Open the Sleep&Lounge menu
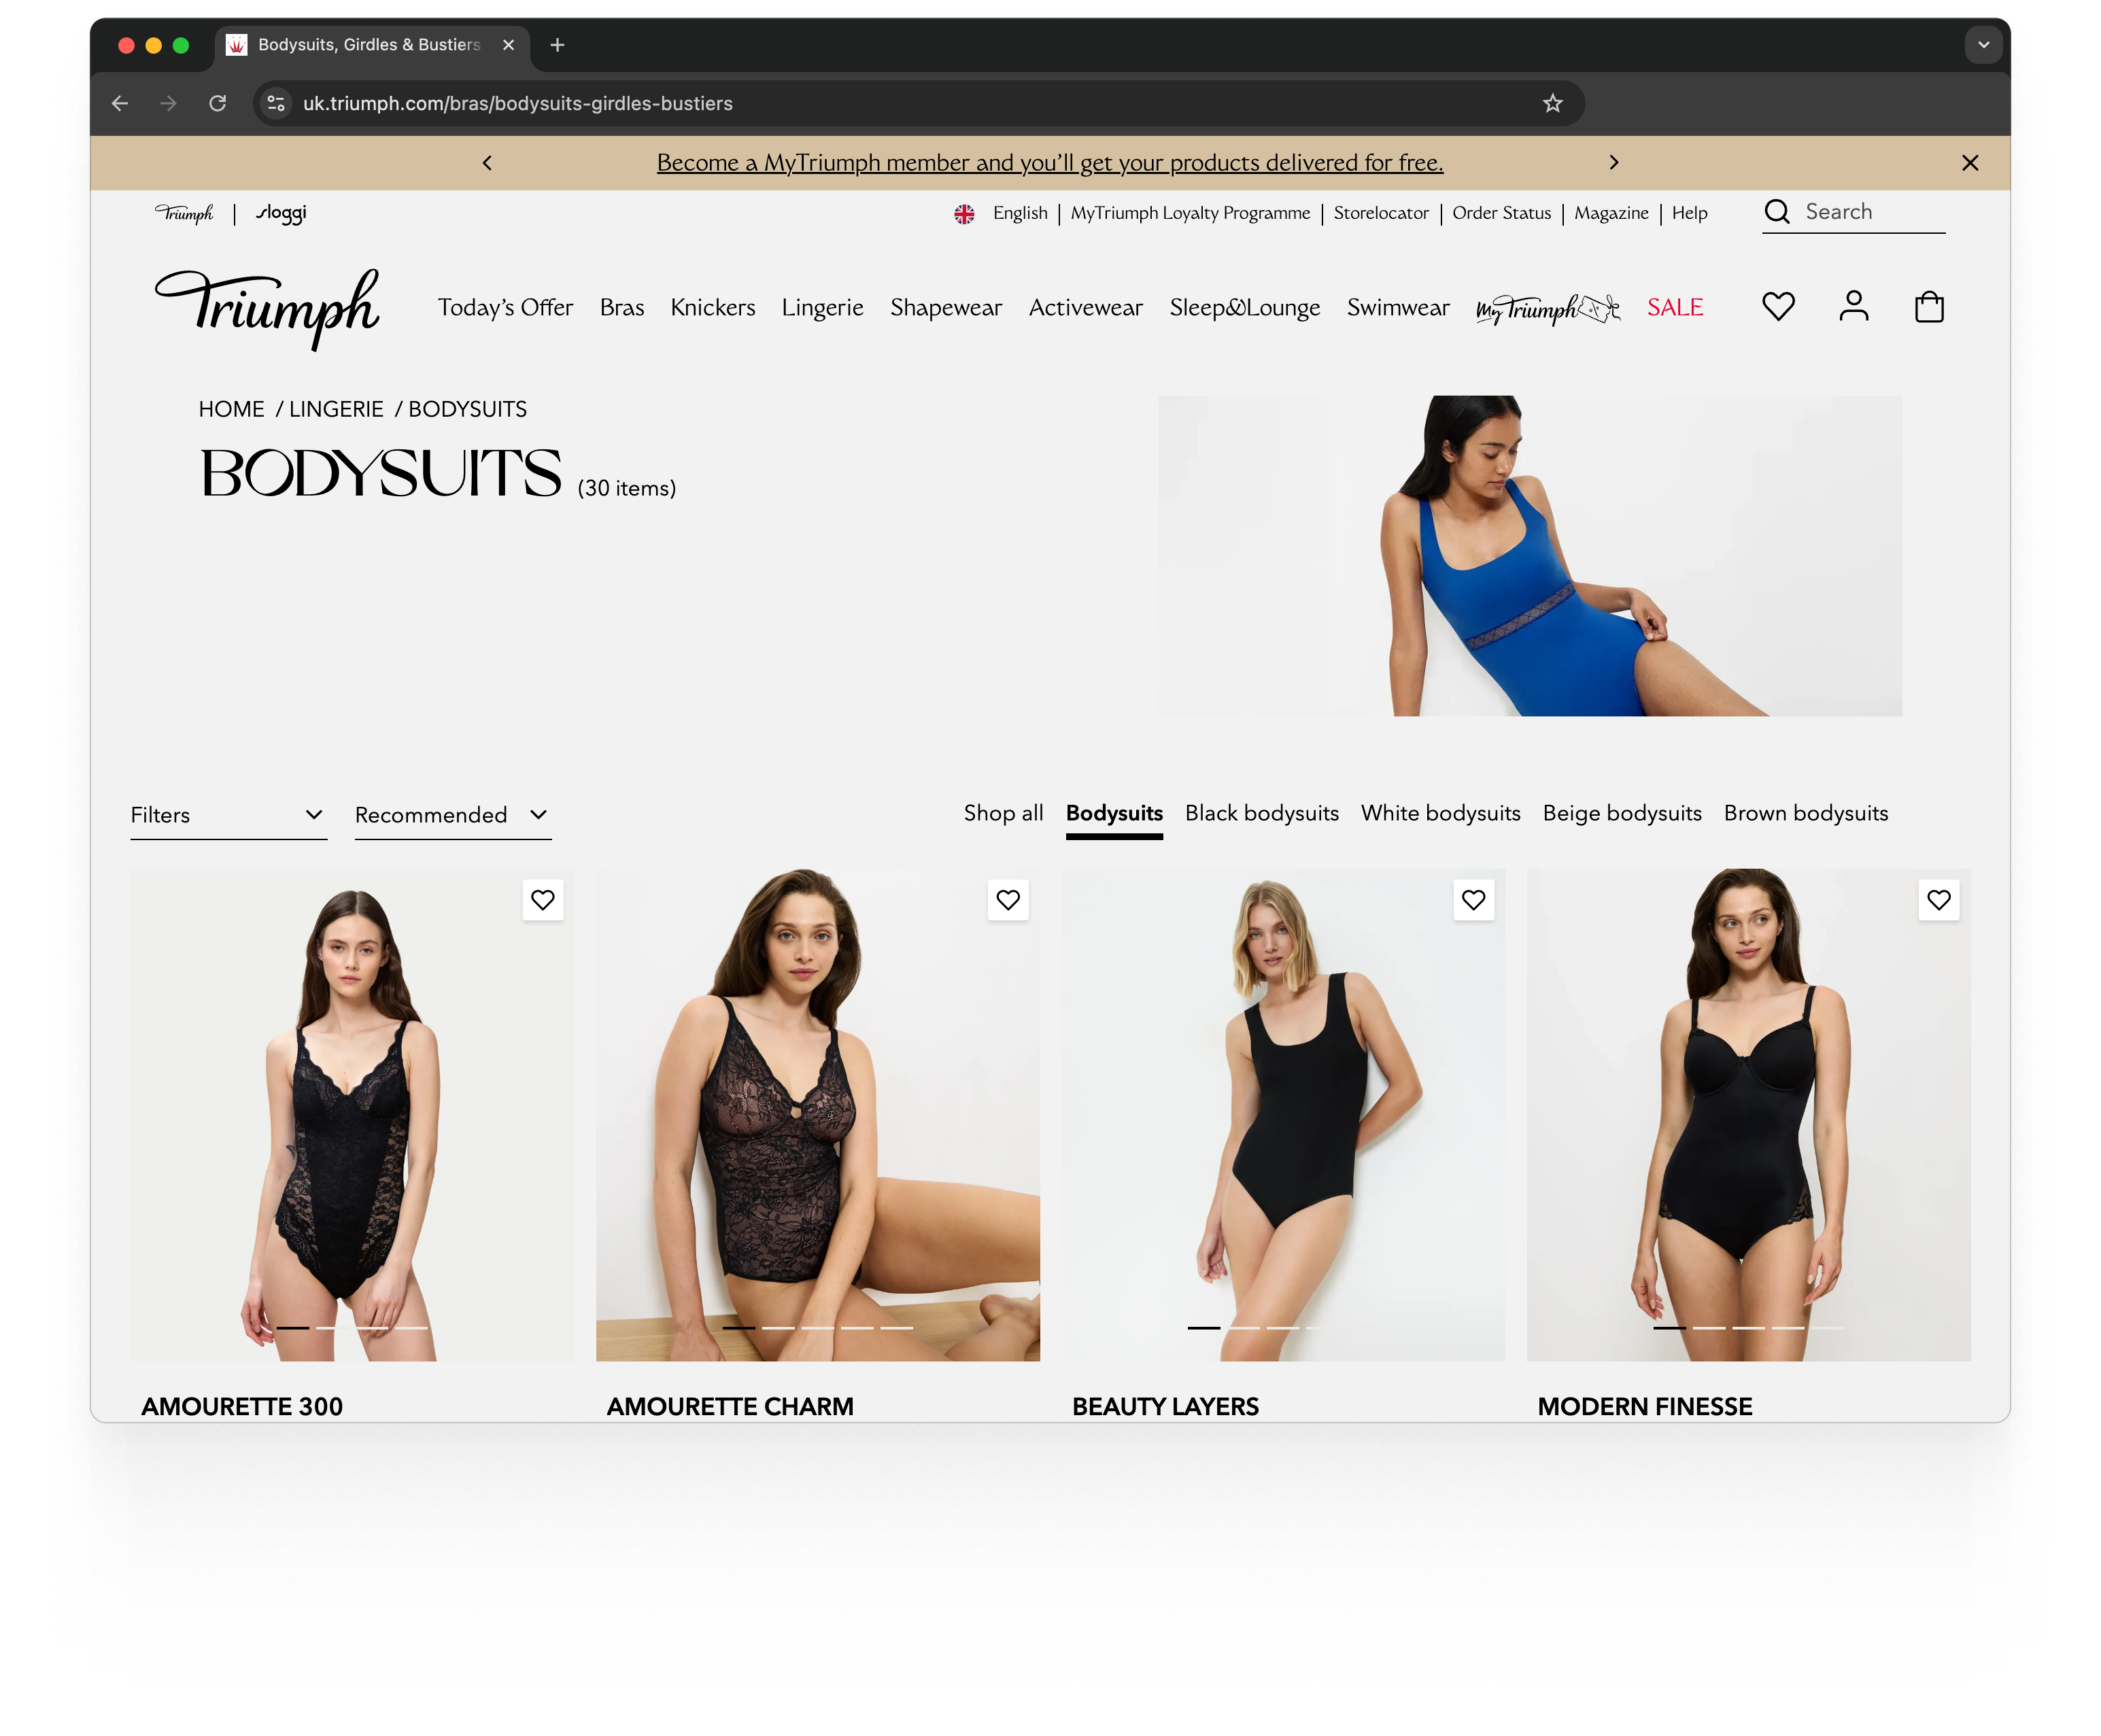The height and width of the screenshot is (1736, 2101). point(1244,308)
